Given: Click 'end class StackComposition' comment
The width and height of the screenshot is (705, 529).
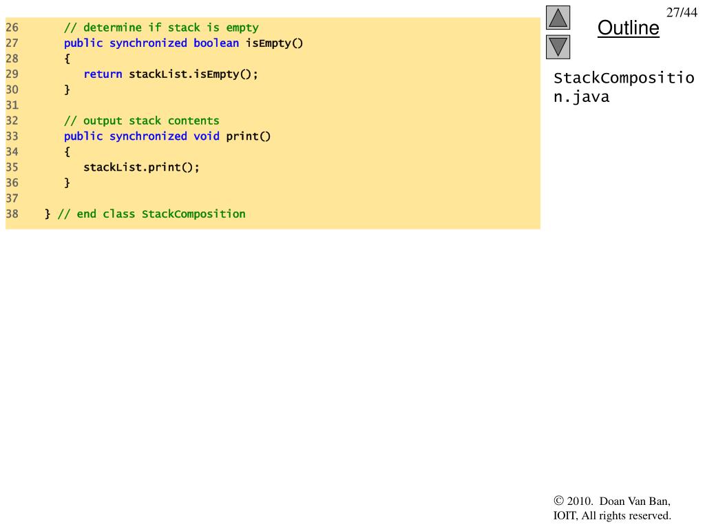Looking at the screenshot, I should (151, 214).
